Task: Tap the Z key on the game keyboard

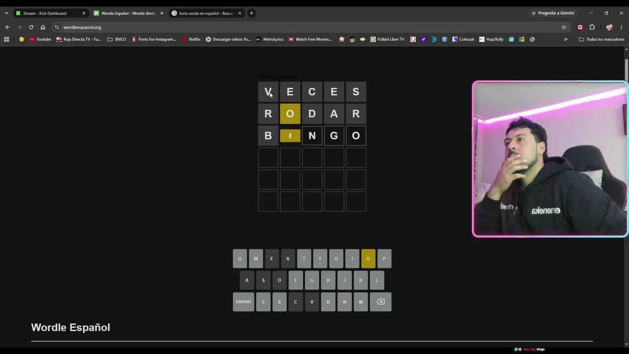Action: click(263, 302)
